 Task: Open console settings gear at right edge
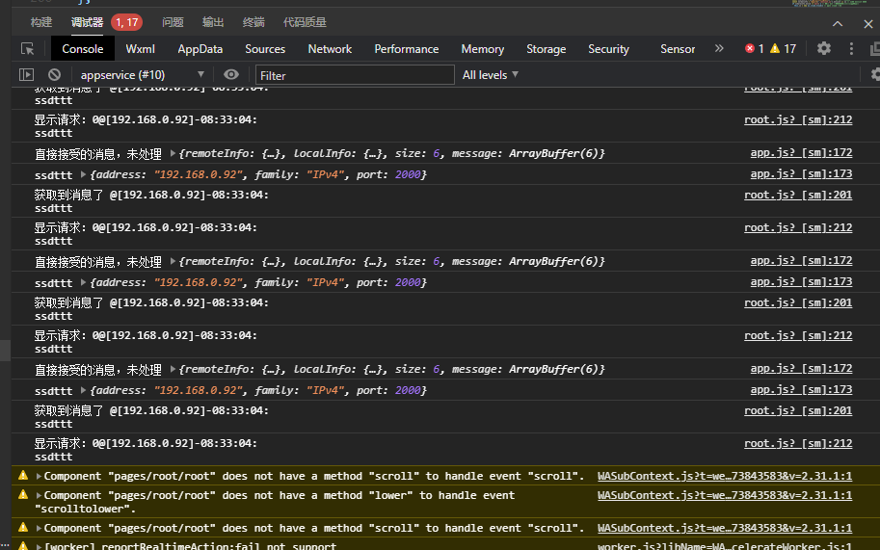(875, 74)
